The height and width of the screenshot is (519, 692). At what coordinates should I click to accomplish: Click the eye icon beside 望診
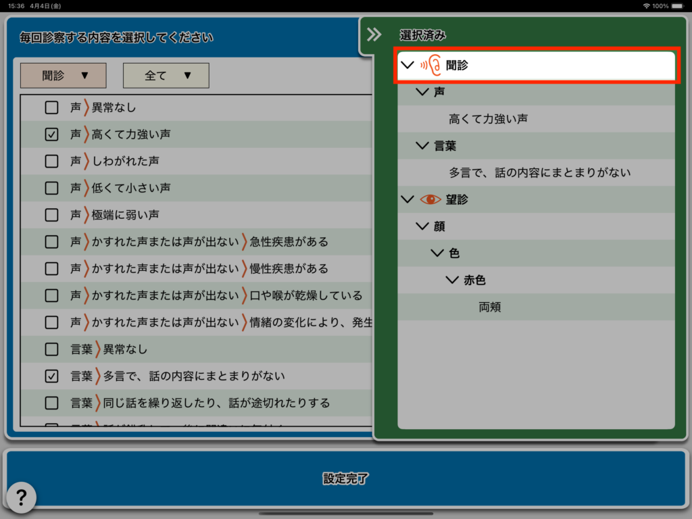(x=430, y=199)
